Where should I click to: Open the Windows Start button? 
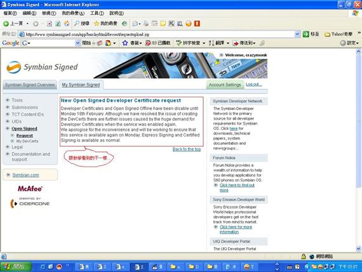pyautogui.click(x=16, y=267)
